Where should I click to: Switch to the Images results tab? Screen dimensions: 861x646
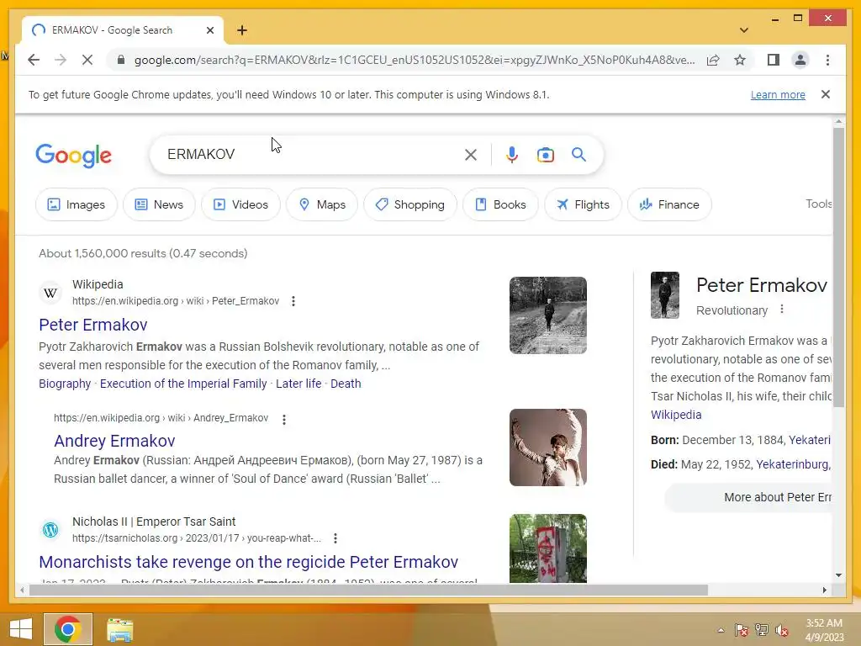(76, 204)
